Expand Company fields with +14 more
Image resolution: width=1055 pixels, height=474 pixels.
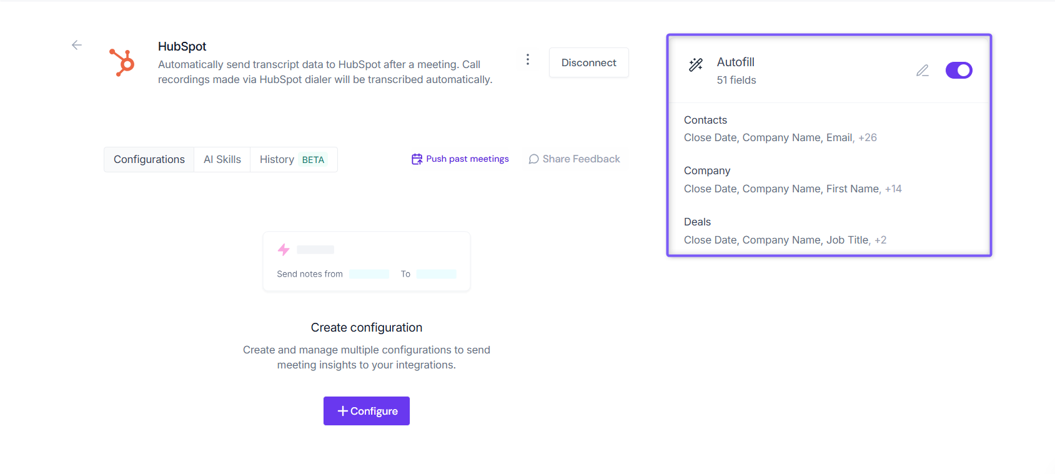coord(893,189)
